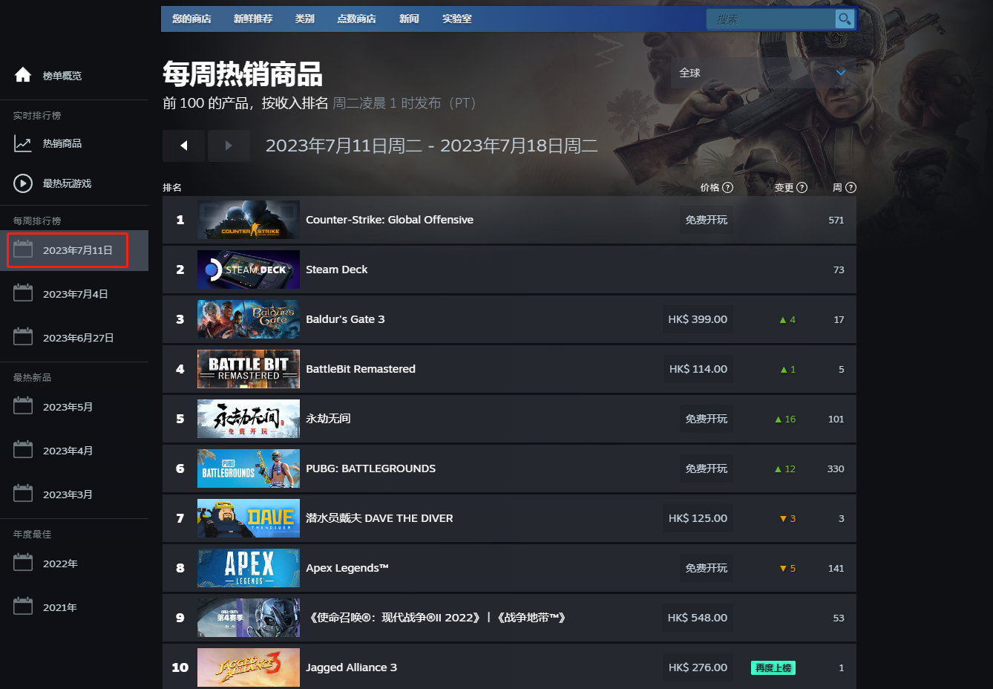This screenshot has width=993, height=689.
Task: Click the help icon next to 周
Action: click(851, 188)
